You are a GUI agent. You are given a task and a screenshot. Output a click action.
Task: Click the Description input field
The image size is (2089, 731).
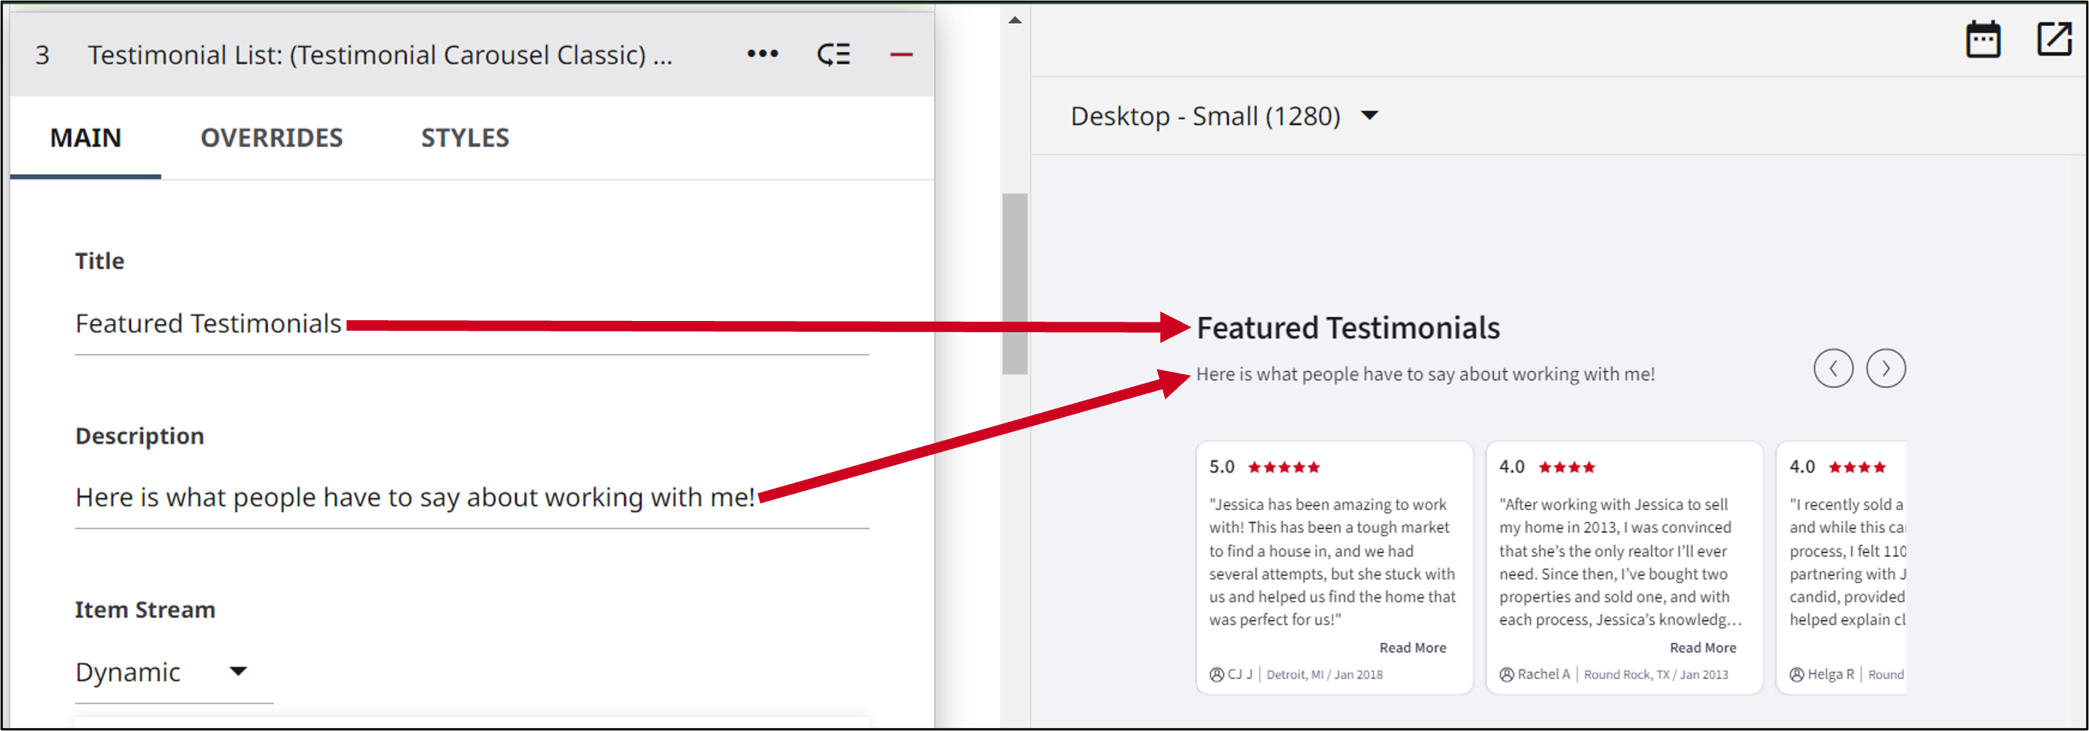point(471,498)
